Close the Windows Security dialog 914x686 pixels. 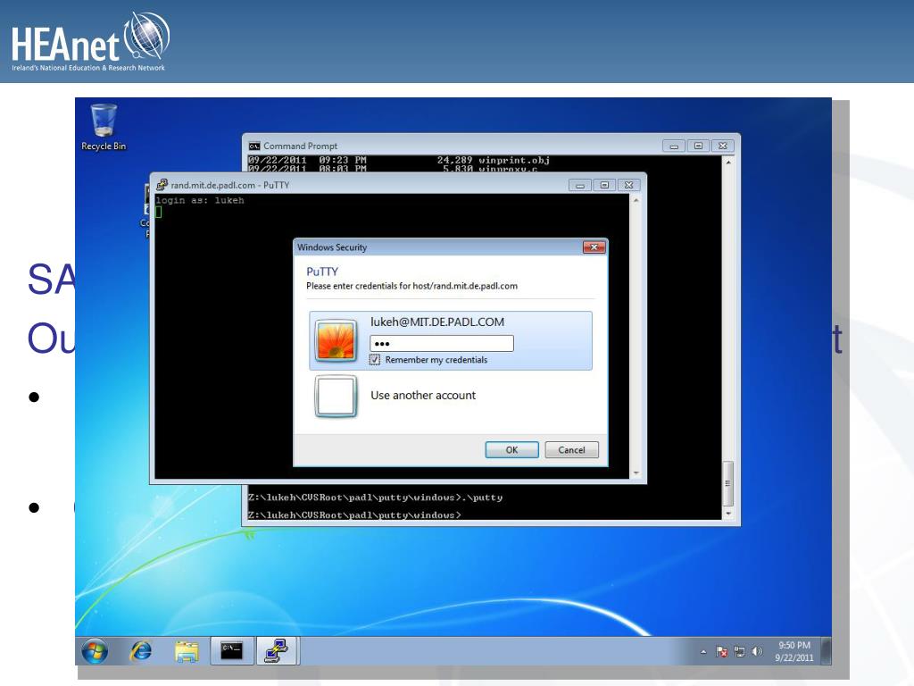tap(594, 247)
